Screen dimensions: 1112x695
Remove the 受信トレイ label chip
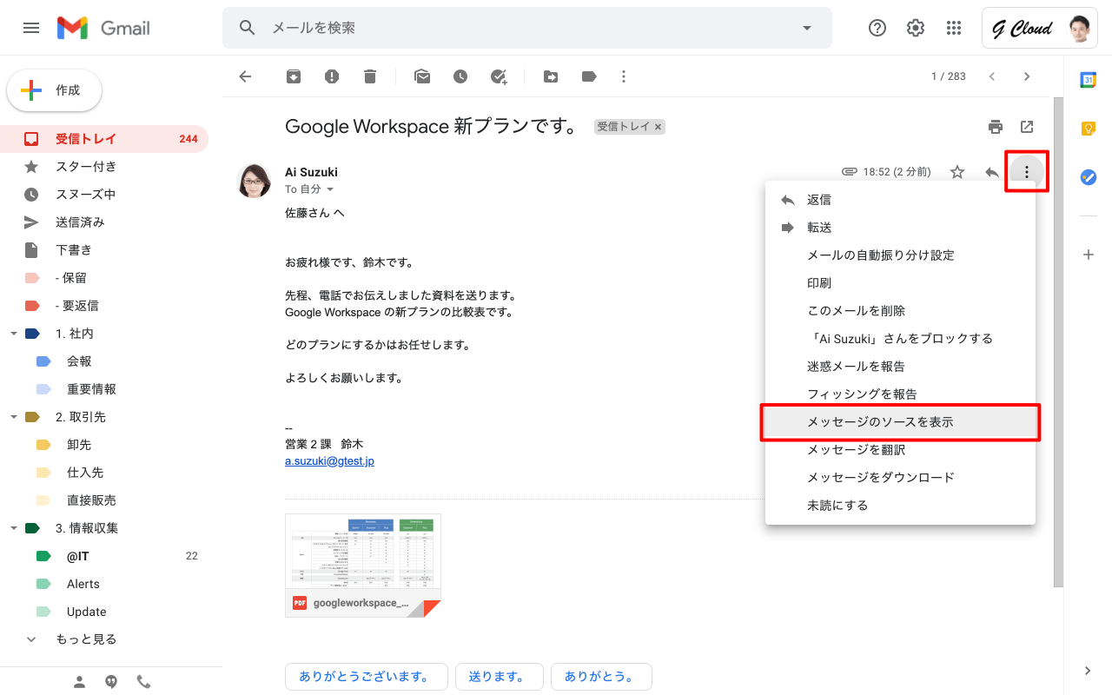tap(659, 127)
